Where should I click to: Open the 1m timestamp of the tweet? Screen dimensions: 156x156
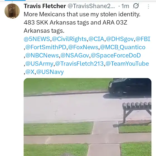(125, 6)
